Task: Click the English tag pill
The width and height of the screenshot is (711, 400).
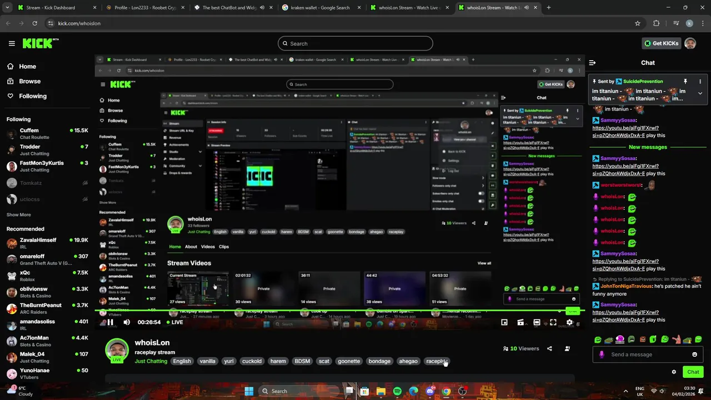Action: click(182, 361)
